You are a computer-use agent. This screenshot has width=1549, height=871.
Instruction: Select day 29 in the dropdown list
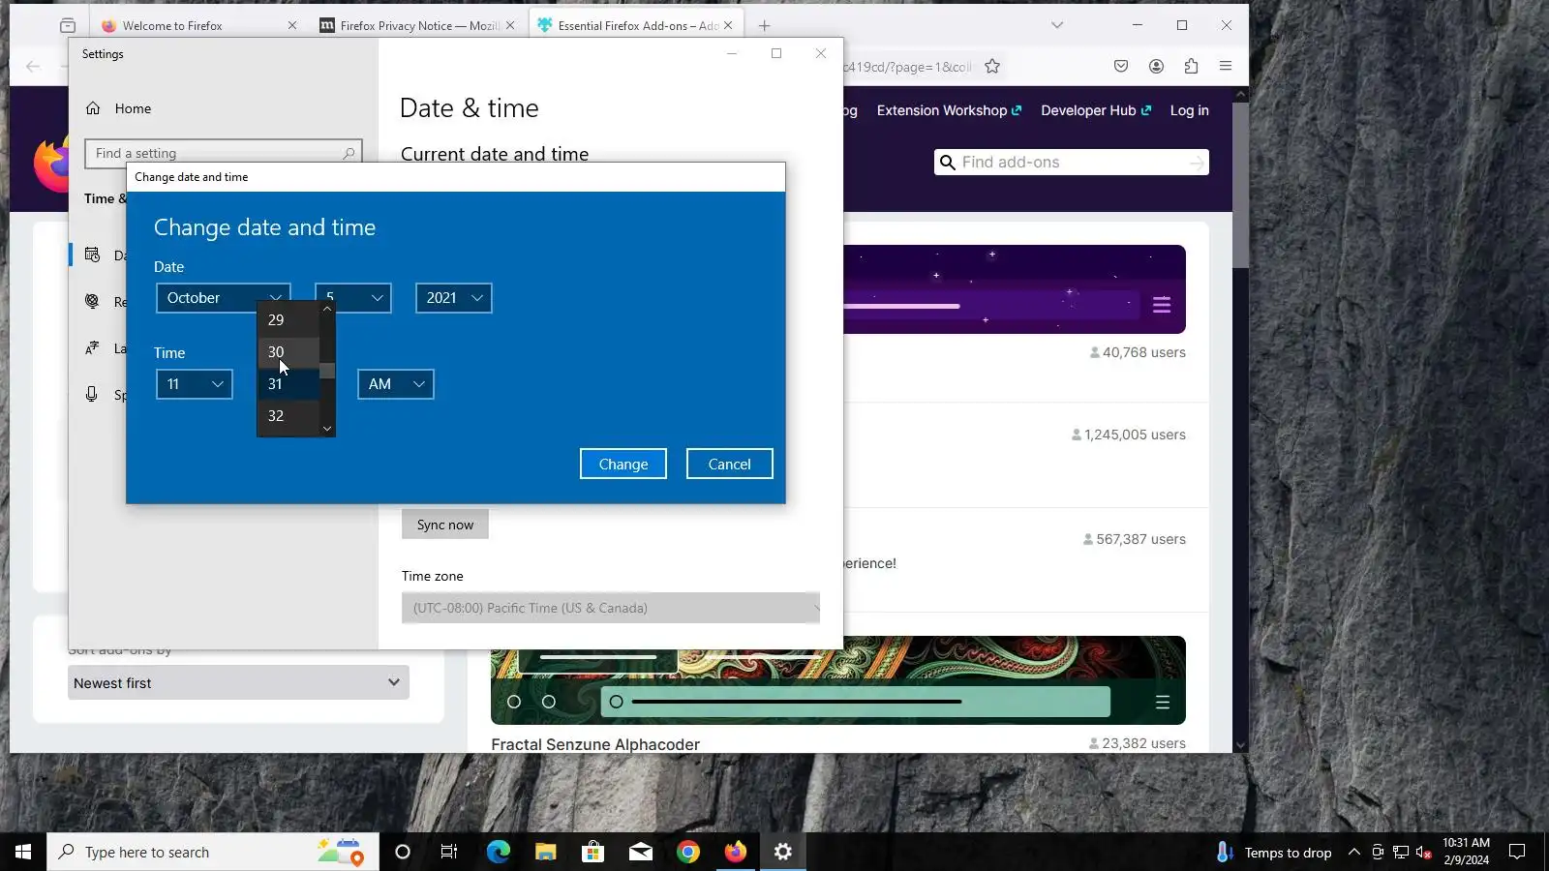[289, 319]
